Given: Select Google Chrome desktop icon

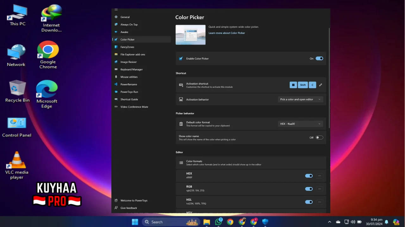Looking at the screenshot, I should pos(48,55).
